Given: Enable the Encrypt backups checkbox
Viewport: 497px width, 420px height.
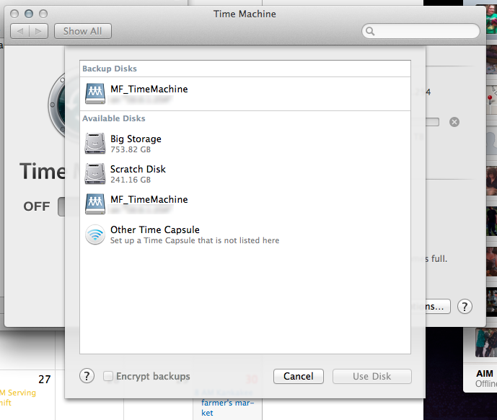Looking at the screenshot, I should click(108, 376).
